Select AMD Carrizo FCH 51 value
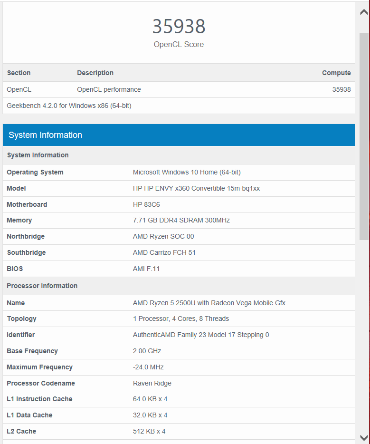370x444 pixels. (164, 252)
